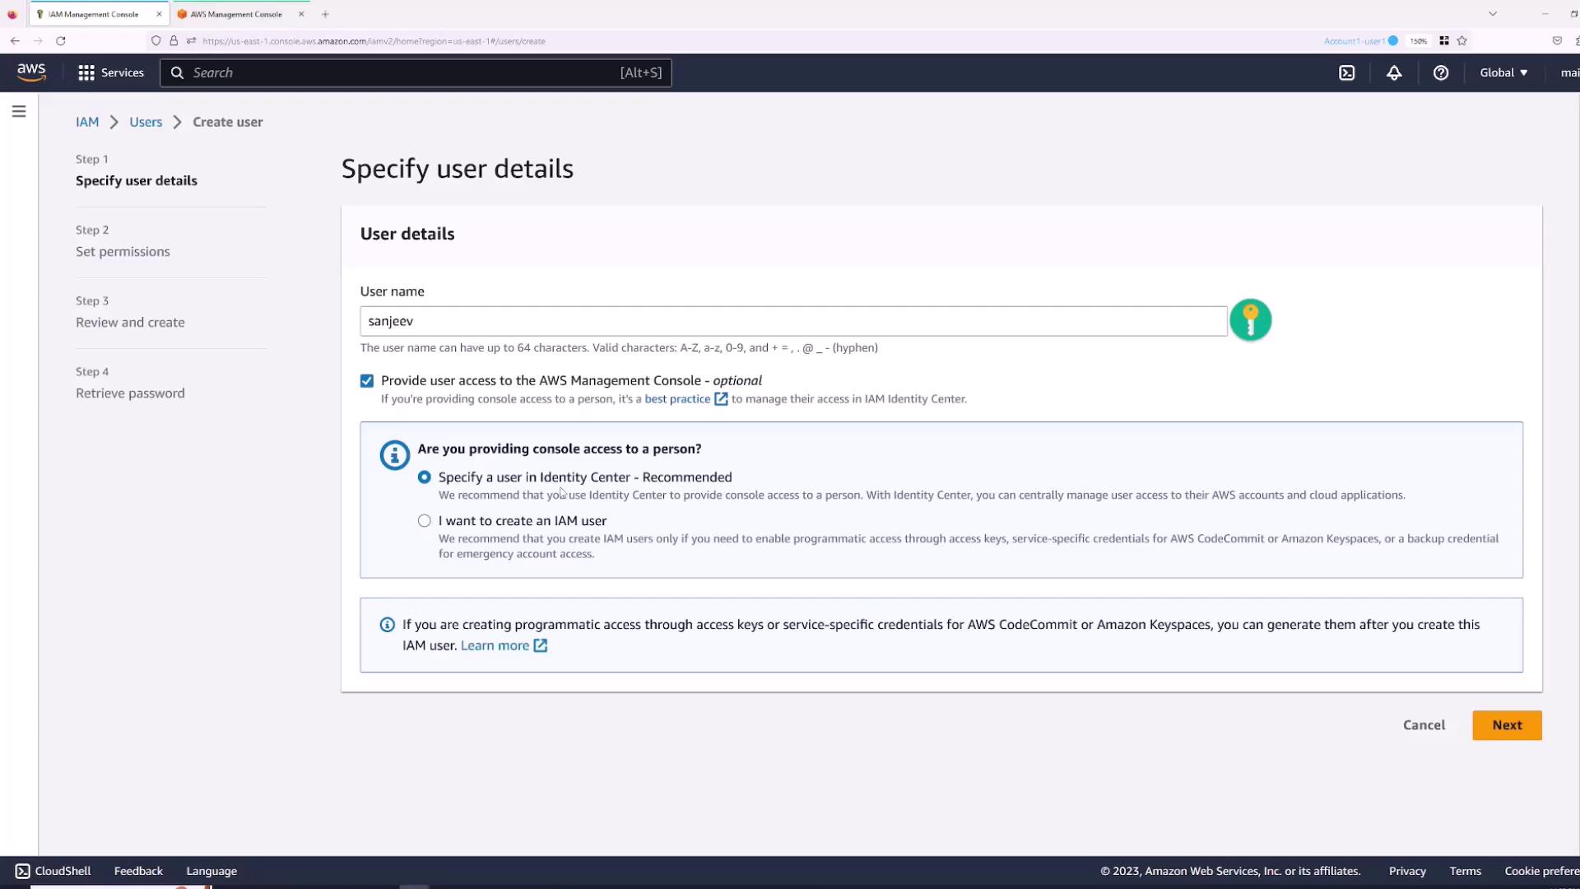Uncheck Provide user access to Management Console
The height and width of the screenshot is (889, 1580).
click(367, 380)
